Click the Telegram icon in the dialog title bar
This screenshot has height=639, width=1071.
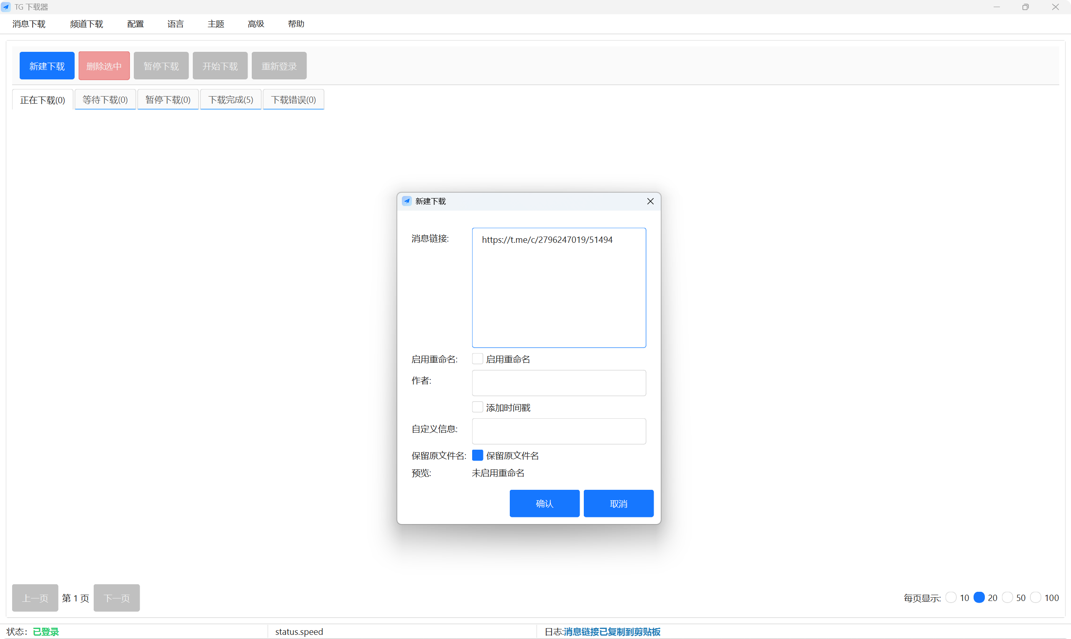(x=406, y=201)
